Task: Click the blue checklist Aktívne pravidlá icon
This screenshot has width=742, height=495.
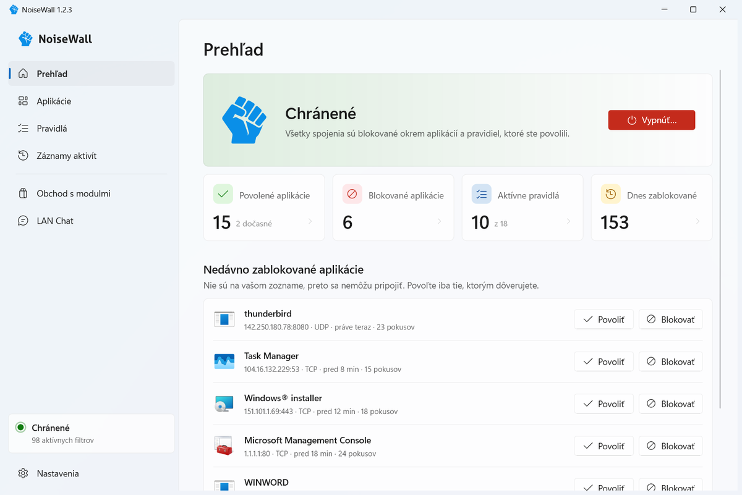Action: (482, 194)
